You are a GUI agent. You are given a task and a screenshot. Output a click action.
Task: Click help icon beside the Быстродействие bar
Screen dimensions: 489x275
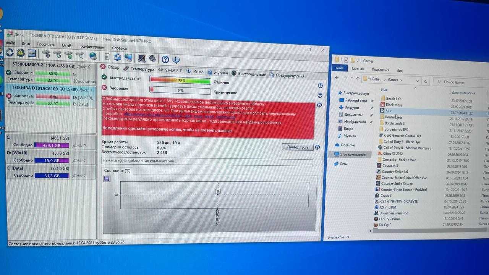tap(320, 86)
